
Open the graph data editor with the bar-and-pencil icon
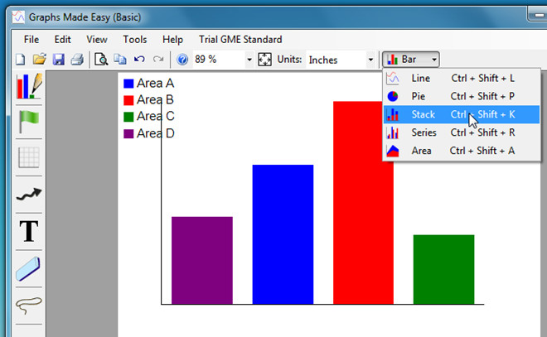click(29, 86)
